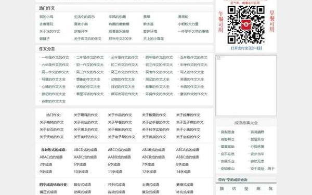
Task: Select '7字成语' link
Action: pyautogui.click(x=148, y=164)
